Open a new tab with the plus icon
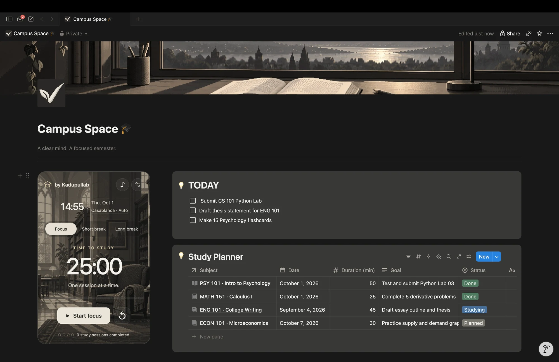The image size is (559, 362). point(138,19)
